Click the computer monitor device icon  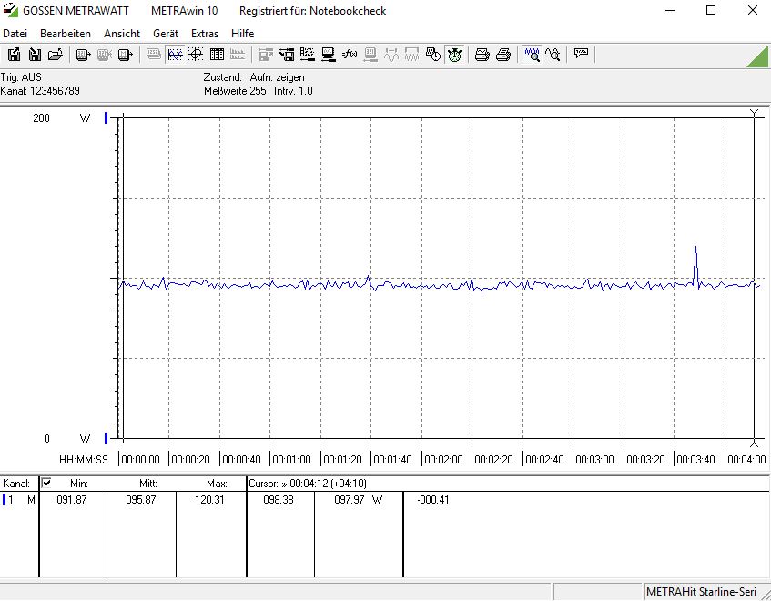click(328, 55)
